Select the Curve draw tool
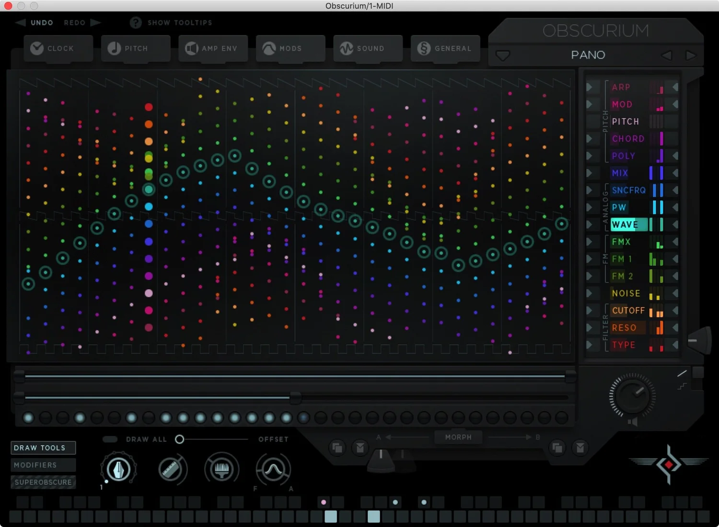Screen dimensions: 719x527 (273, 469)
